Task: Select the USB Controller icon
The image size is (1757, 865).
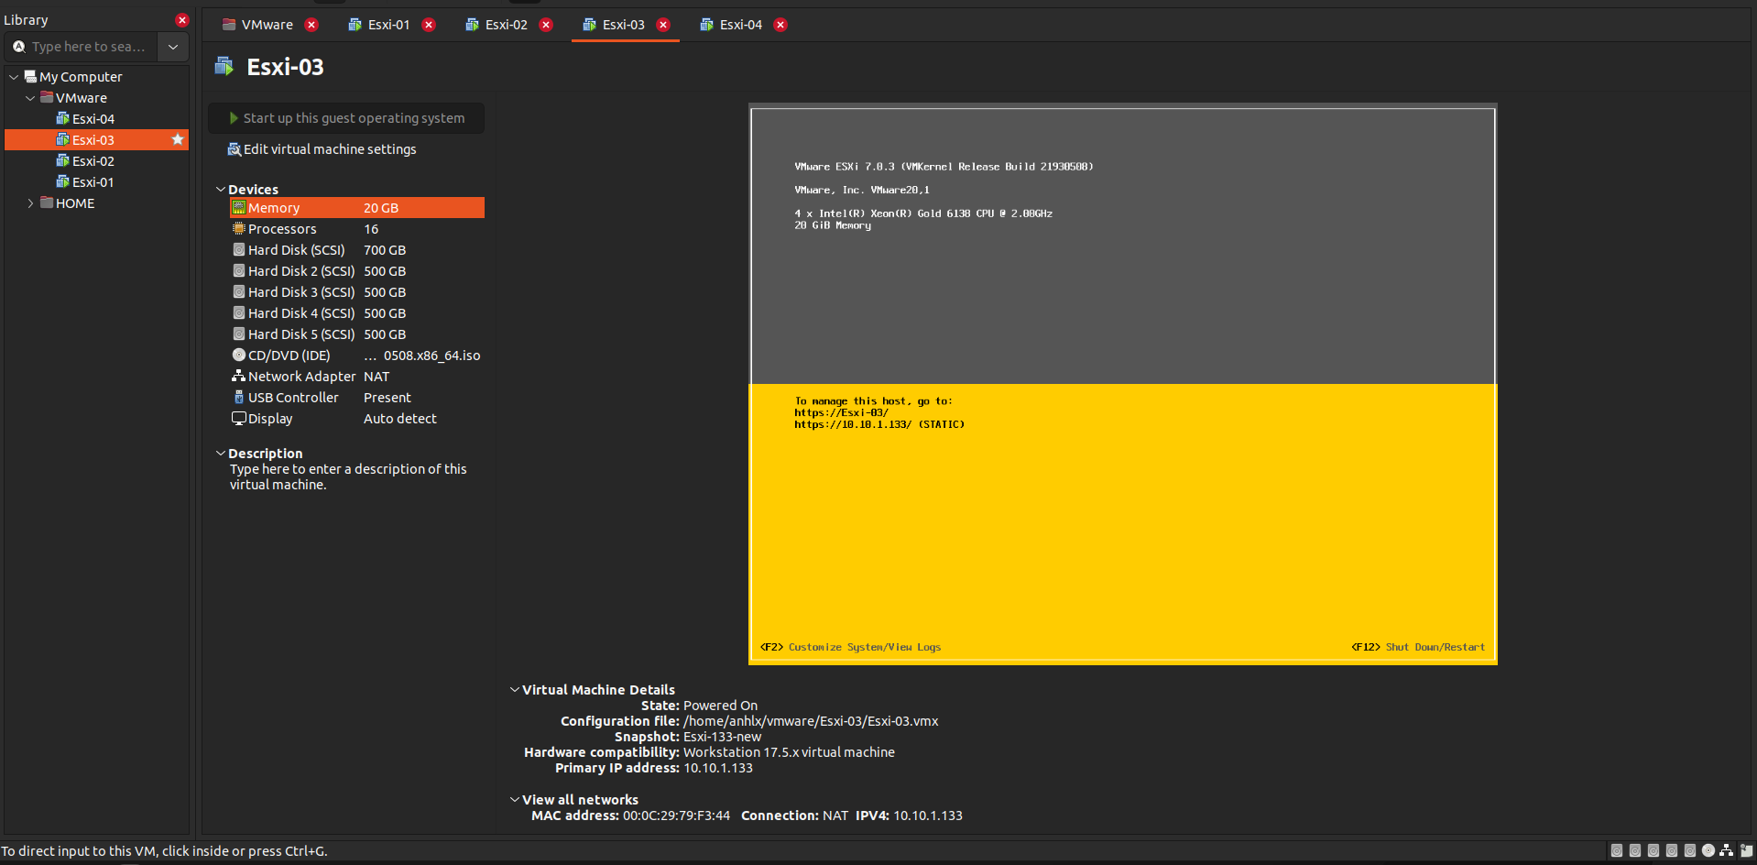Action: click(238, 398)
